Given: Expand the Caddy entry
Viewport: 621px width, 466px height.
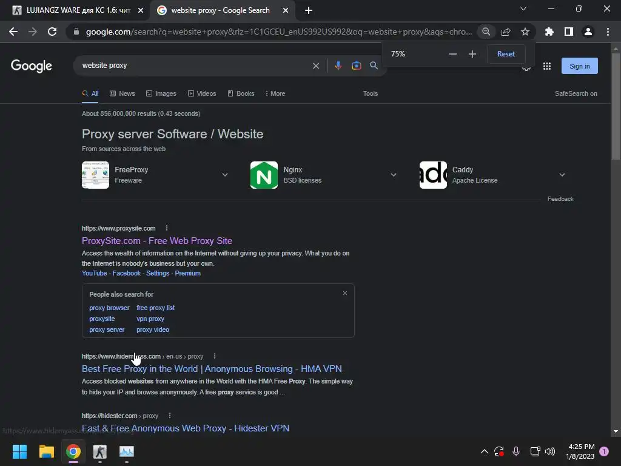Looking at the screenshot, I should tap(562, 175).
